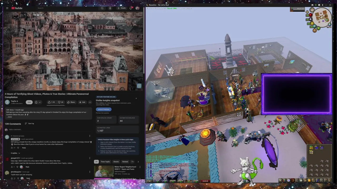Like the pinned Top5s comment
337x189 pixels.
pos(12,148)
